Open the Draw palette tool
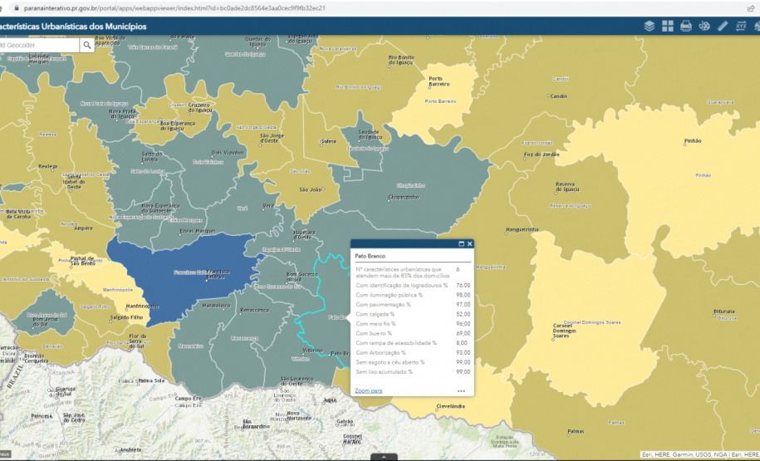Image resolution: width=760 pixels, height=461 pixels. (x=704, y=27)
